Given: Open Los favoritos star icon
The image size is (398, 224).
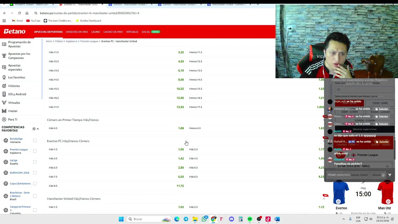Looking at the screenshot, I should pos(4,77).
